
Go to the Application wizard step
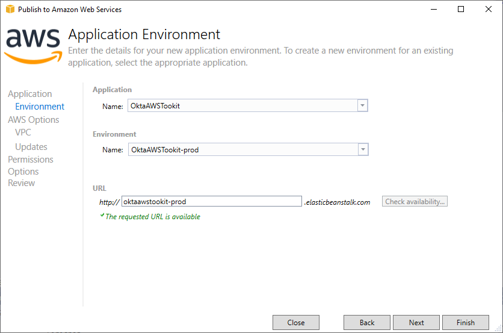(x=30, y=94)
